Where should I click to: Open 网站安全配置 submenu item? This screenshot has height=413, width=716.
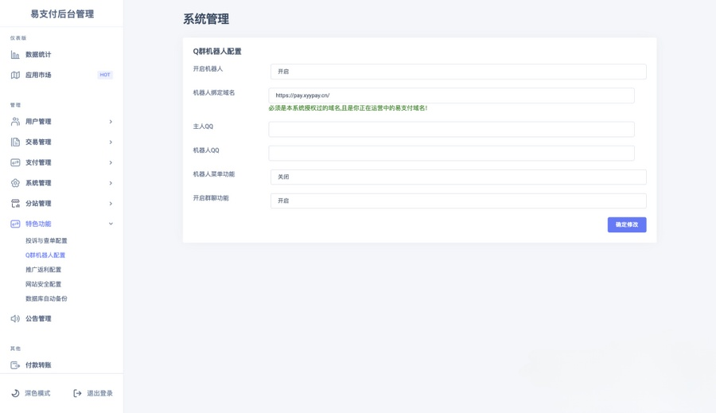pos(44,284)
